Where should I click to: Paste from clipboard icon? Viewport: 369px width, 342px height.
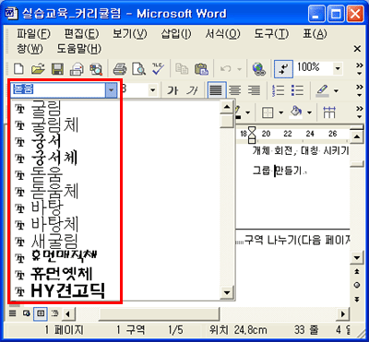tap(201, 69)
